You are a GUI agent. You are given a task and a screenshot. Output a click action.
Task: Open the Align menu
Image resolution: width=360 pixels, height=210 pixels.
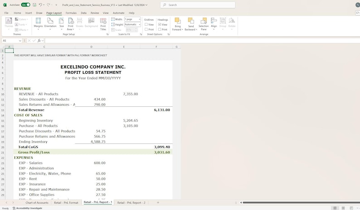pos(214,24)
